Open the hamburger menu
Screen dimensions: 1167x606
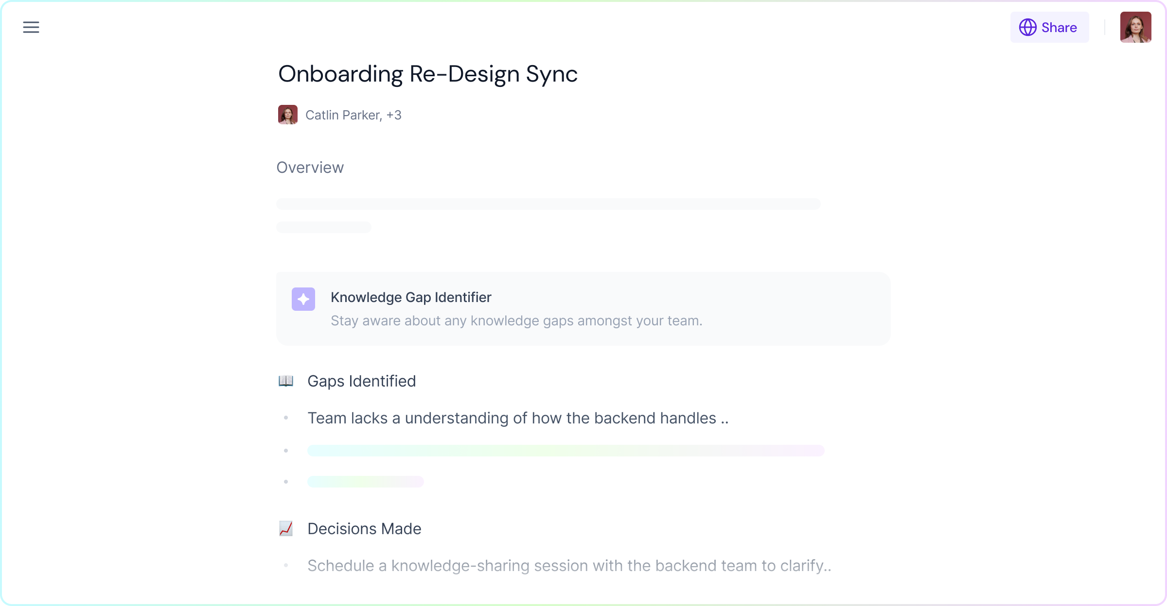tap(31, 27)
